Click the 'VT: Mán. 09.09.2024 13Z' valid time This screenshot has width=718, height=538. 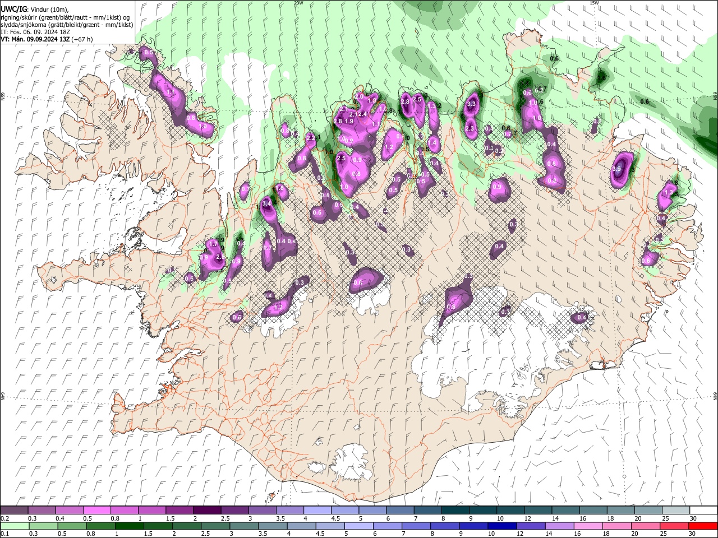click(x=35, y=39)
